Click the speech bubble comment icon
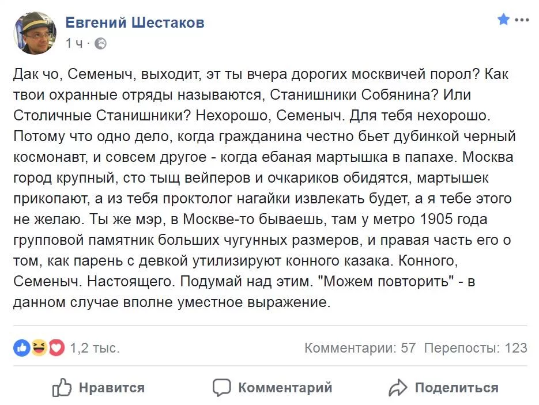The width and height of the screenshot is (539, 405). 221,388
